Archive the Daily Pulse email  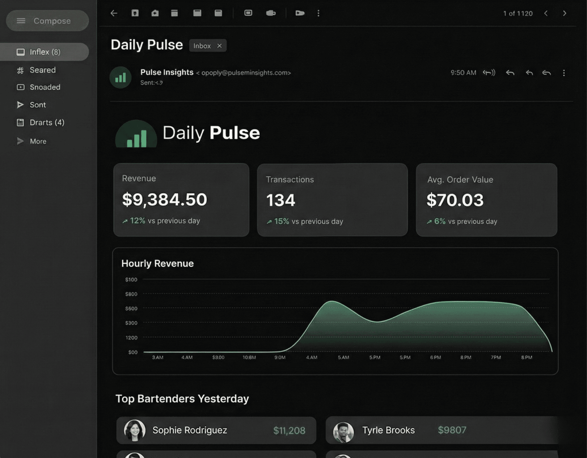135,13
